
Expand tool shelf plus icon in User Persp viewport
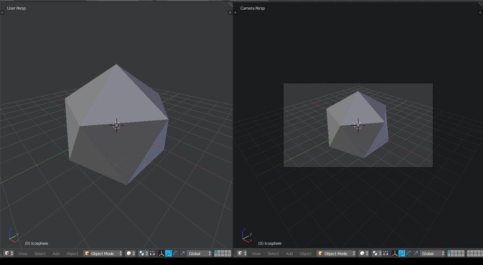pyautogui.click(x=2, y=13)
